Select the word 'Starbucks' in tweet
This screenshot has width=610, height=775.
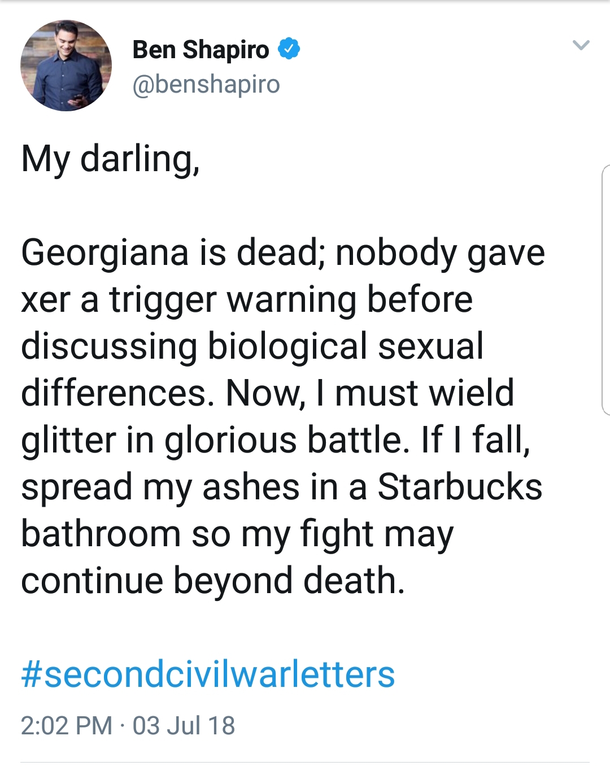[460, 487]
